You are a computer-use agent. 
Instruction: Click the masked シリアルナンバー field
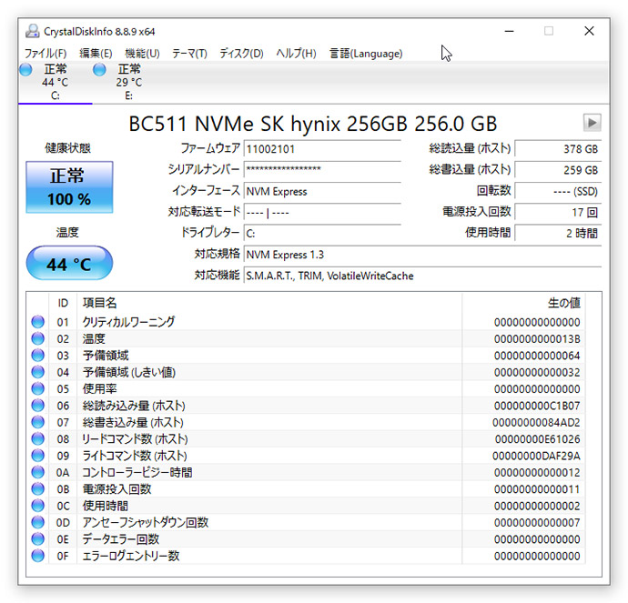322,170
